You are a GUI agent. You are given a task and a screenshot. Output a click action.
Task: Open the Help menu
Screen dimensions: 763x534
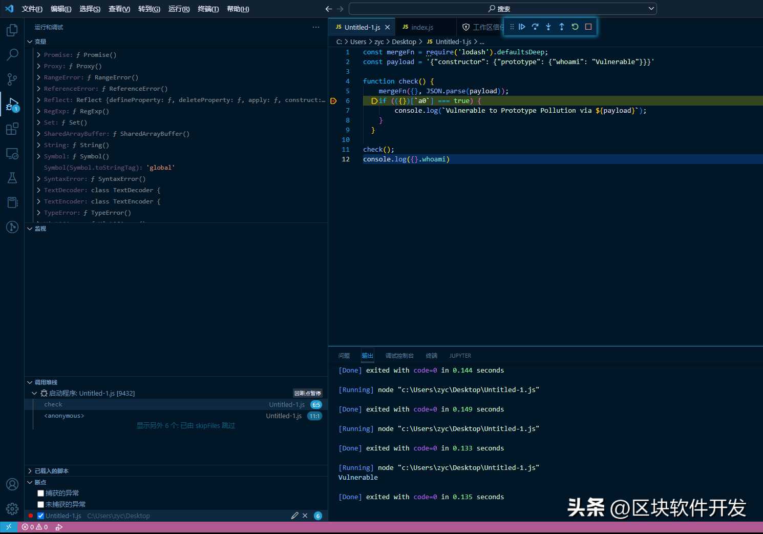click(x=238, y=9)
